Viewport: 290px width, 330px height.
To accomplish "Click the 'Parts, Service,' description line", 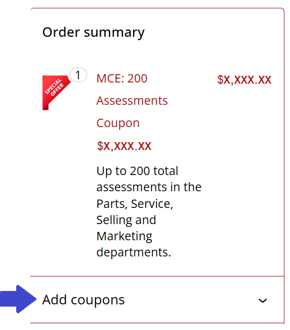I will [x=135, y=204].
